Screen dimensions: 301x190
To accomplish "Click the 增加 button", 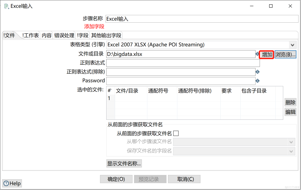I will tap(267, 55).
